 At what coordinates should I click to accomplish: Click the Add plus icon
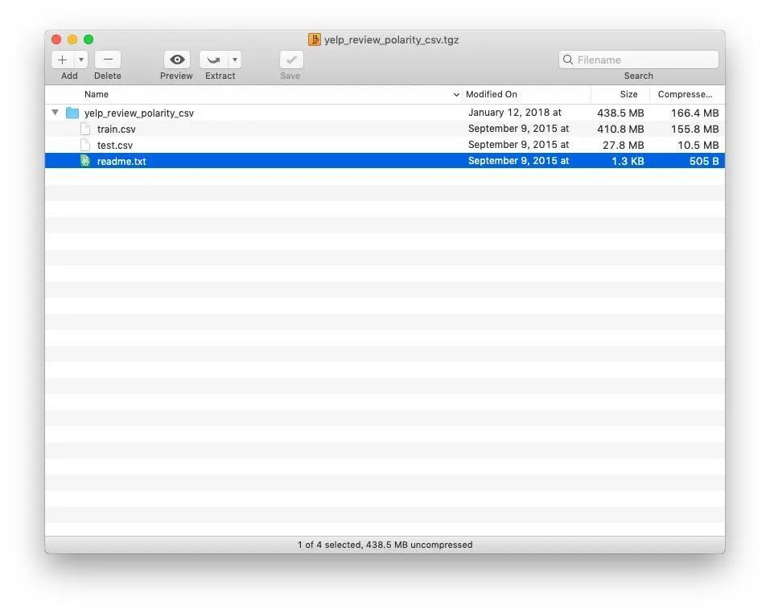pos(63,60)
